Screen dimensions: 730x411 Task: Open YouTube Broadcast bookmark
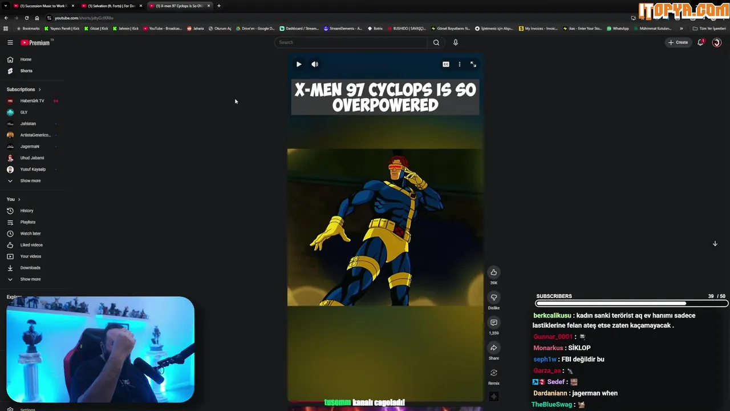(163, 28)
